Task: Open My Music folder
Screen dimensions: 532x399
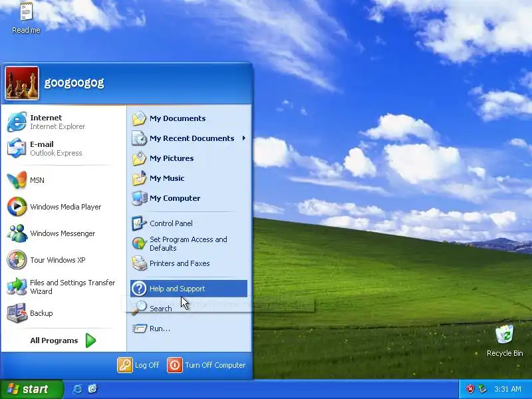Action: coord(189,178)
